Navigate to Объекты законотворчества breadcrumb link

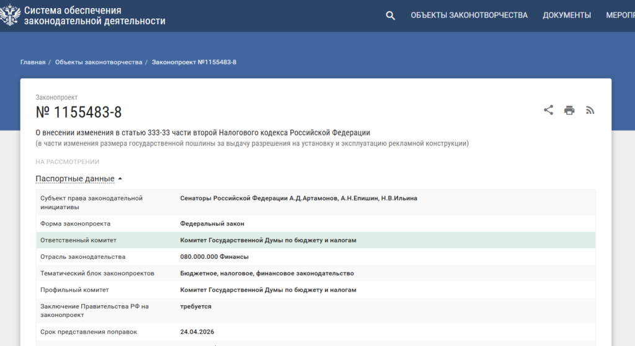(99, 63)
